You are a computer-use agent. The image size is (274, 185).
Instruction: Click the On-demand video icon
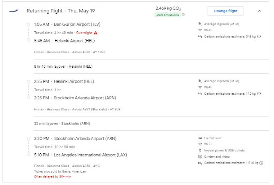[x=200, y=157]
